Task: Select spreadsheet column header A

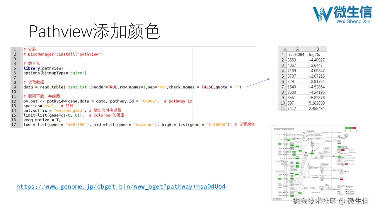Action: click(x=297, y=49)
